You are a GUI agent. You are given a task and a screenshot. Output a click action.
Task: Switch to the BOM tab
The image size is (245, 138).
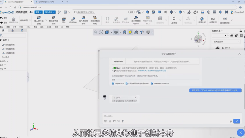click(28, 27)
